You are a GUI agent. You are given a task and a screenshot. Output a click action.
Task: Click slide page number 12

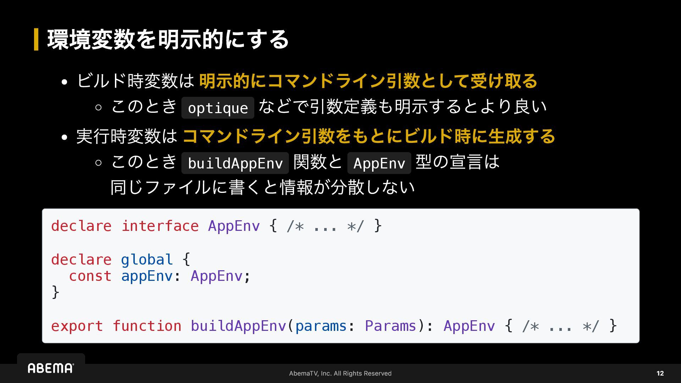pyautogui.click(x=660, y=373)
